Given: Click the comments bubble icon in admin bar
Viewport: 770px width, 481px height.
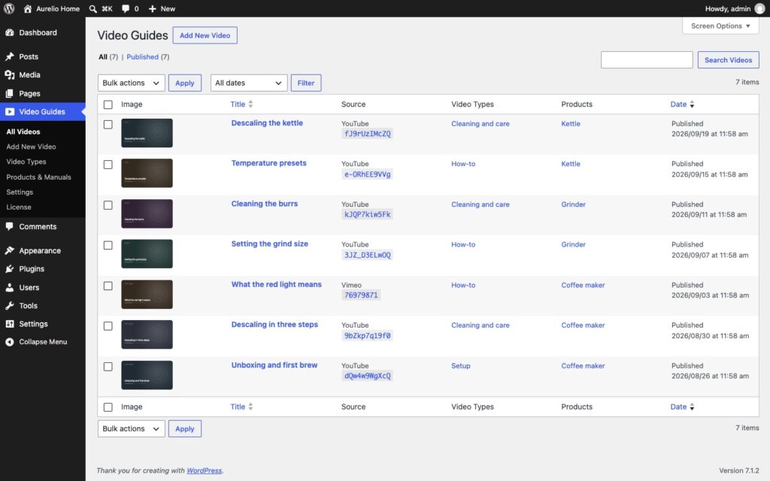Looking at the screenshot, I should point(126,8).
